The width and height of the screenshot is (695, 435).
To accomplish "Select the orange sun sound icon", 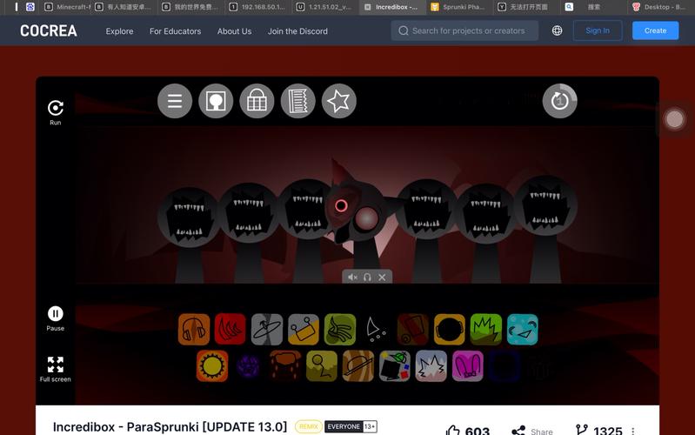I will (x=212, y=365).
